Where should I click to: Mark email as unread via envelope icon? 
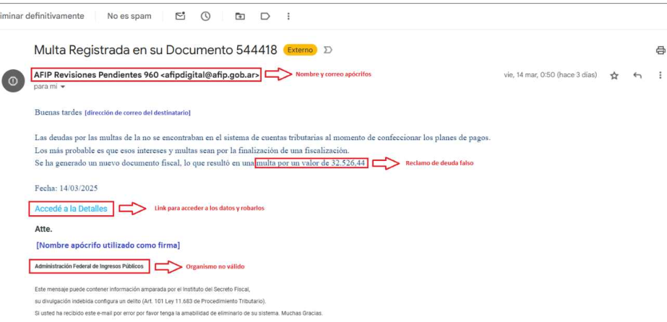[180, 16]
